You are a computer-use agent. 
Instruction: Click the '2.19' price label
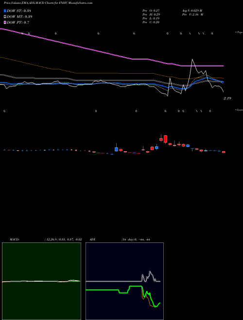(227, 98)
